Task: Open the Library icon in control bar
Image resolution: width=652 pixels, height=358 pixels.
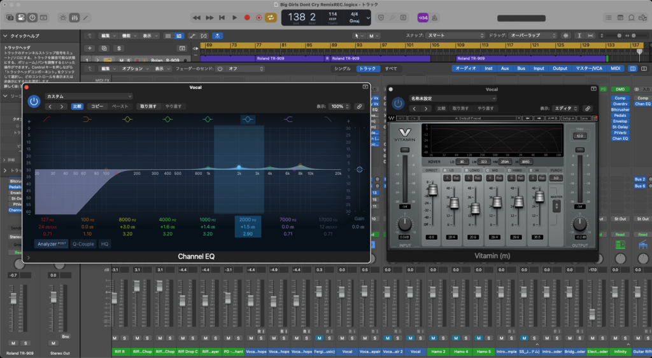Action: coord(10,17)
